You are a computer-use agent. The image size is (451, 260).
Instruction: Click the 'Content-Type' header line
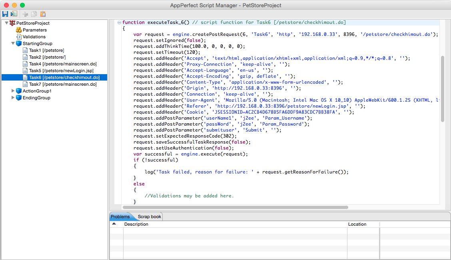[238, 82]
